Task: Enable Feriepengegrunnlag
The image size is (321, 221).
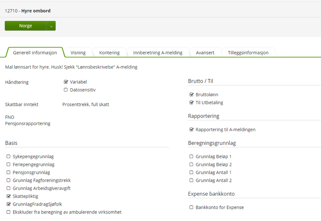Action: [x=8, y=165]
